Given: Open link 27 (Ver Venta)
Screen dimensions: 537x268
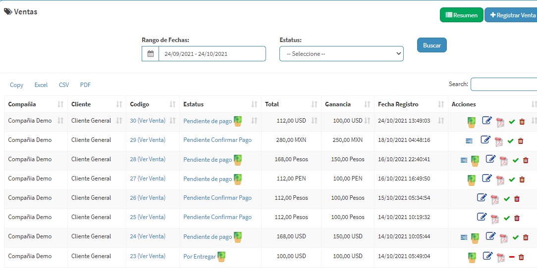Looking at the screenshot, I should [148, 179].
